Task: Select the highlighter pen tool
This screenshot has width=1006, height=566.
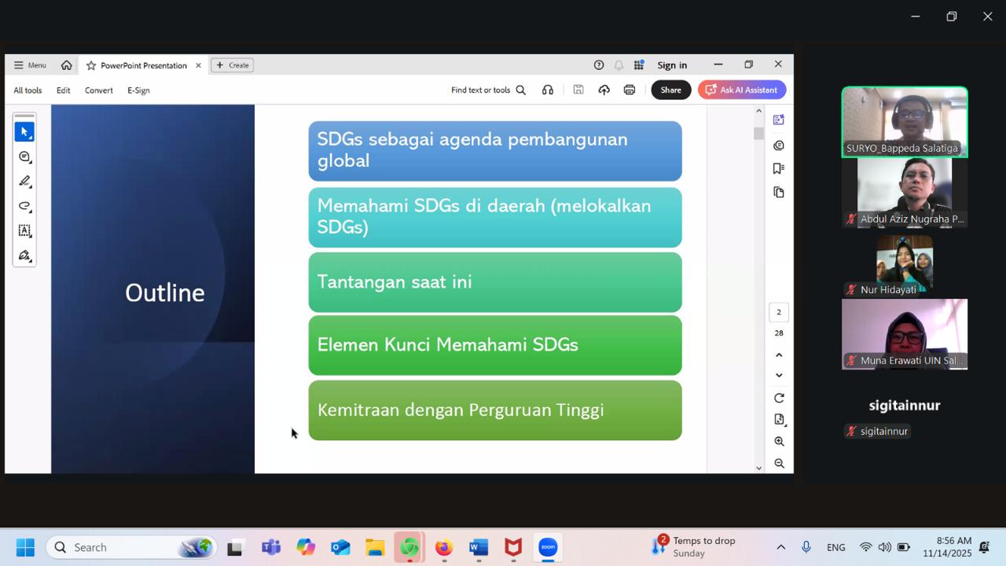Action: pyautogui.click(x=24, y=182)
